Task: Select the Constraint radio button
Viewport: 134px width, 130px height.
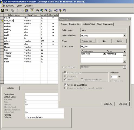Action: click(65, 76)
